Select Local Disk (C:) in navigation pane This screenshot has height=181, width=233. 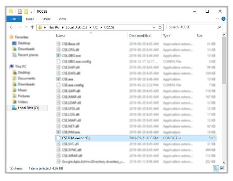tap(31, 108)
